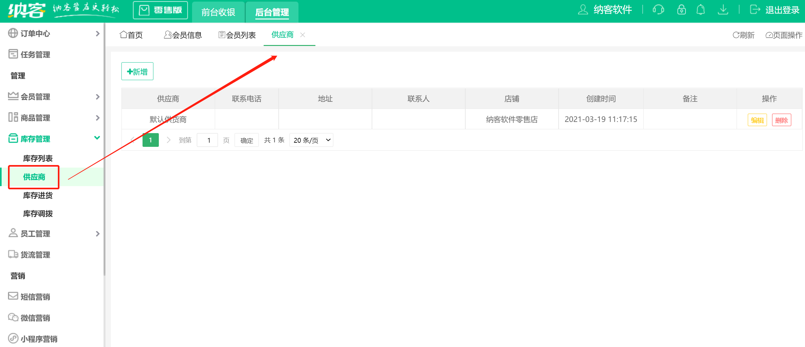This screenshot has width=805, height=347.
Task: Click 删除 to remove the default supplier
Action: [x=782, y=120]
